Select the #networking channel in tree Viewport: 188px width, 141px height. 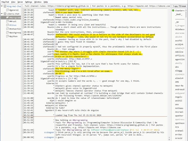15,29
